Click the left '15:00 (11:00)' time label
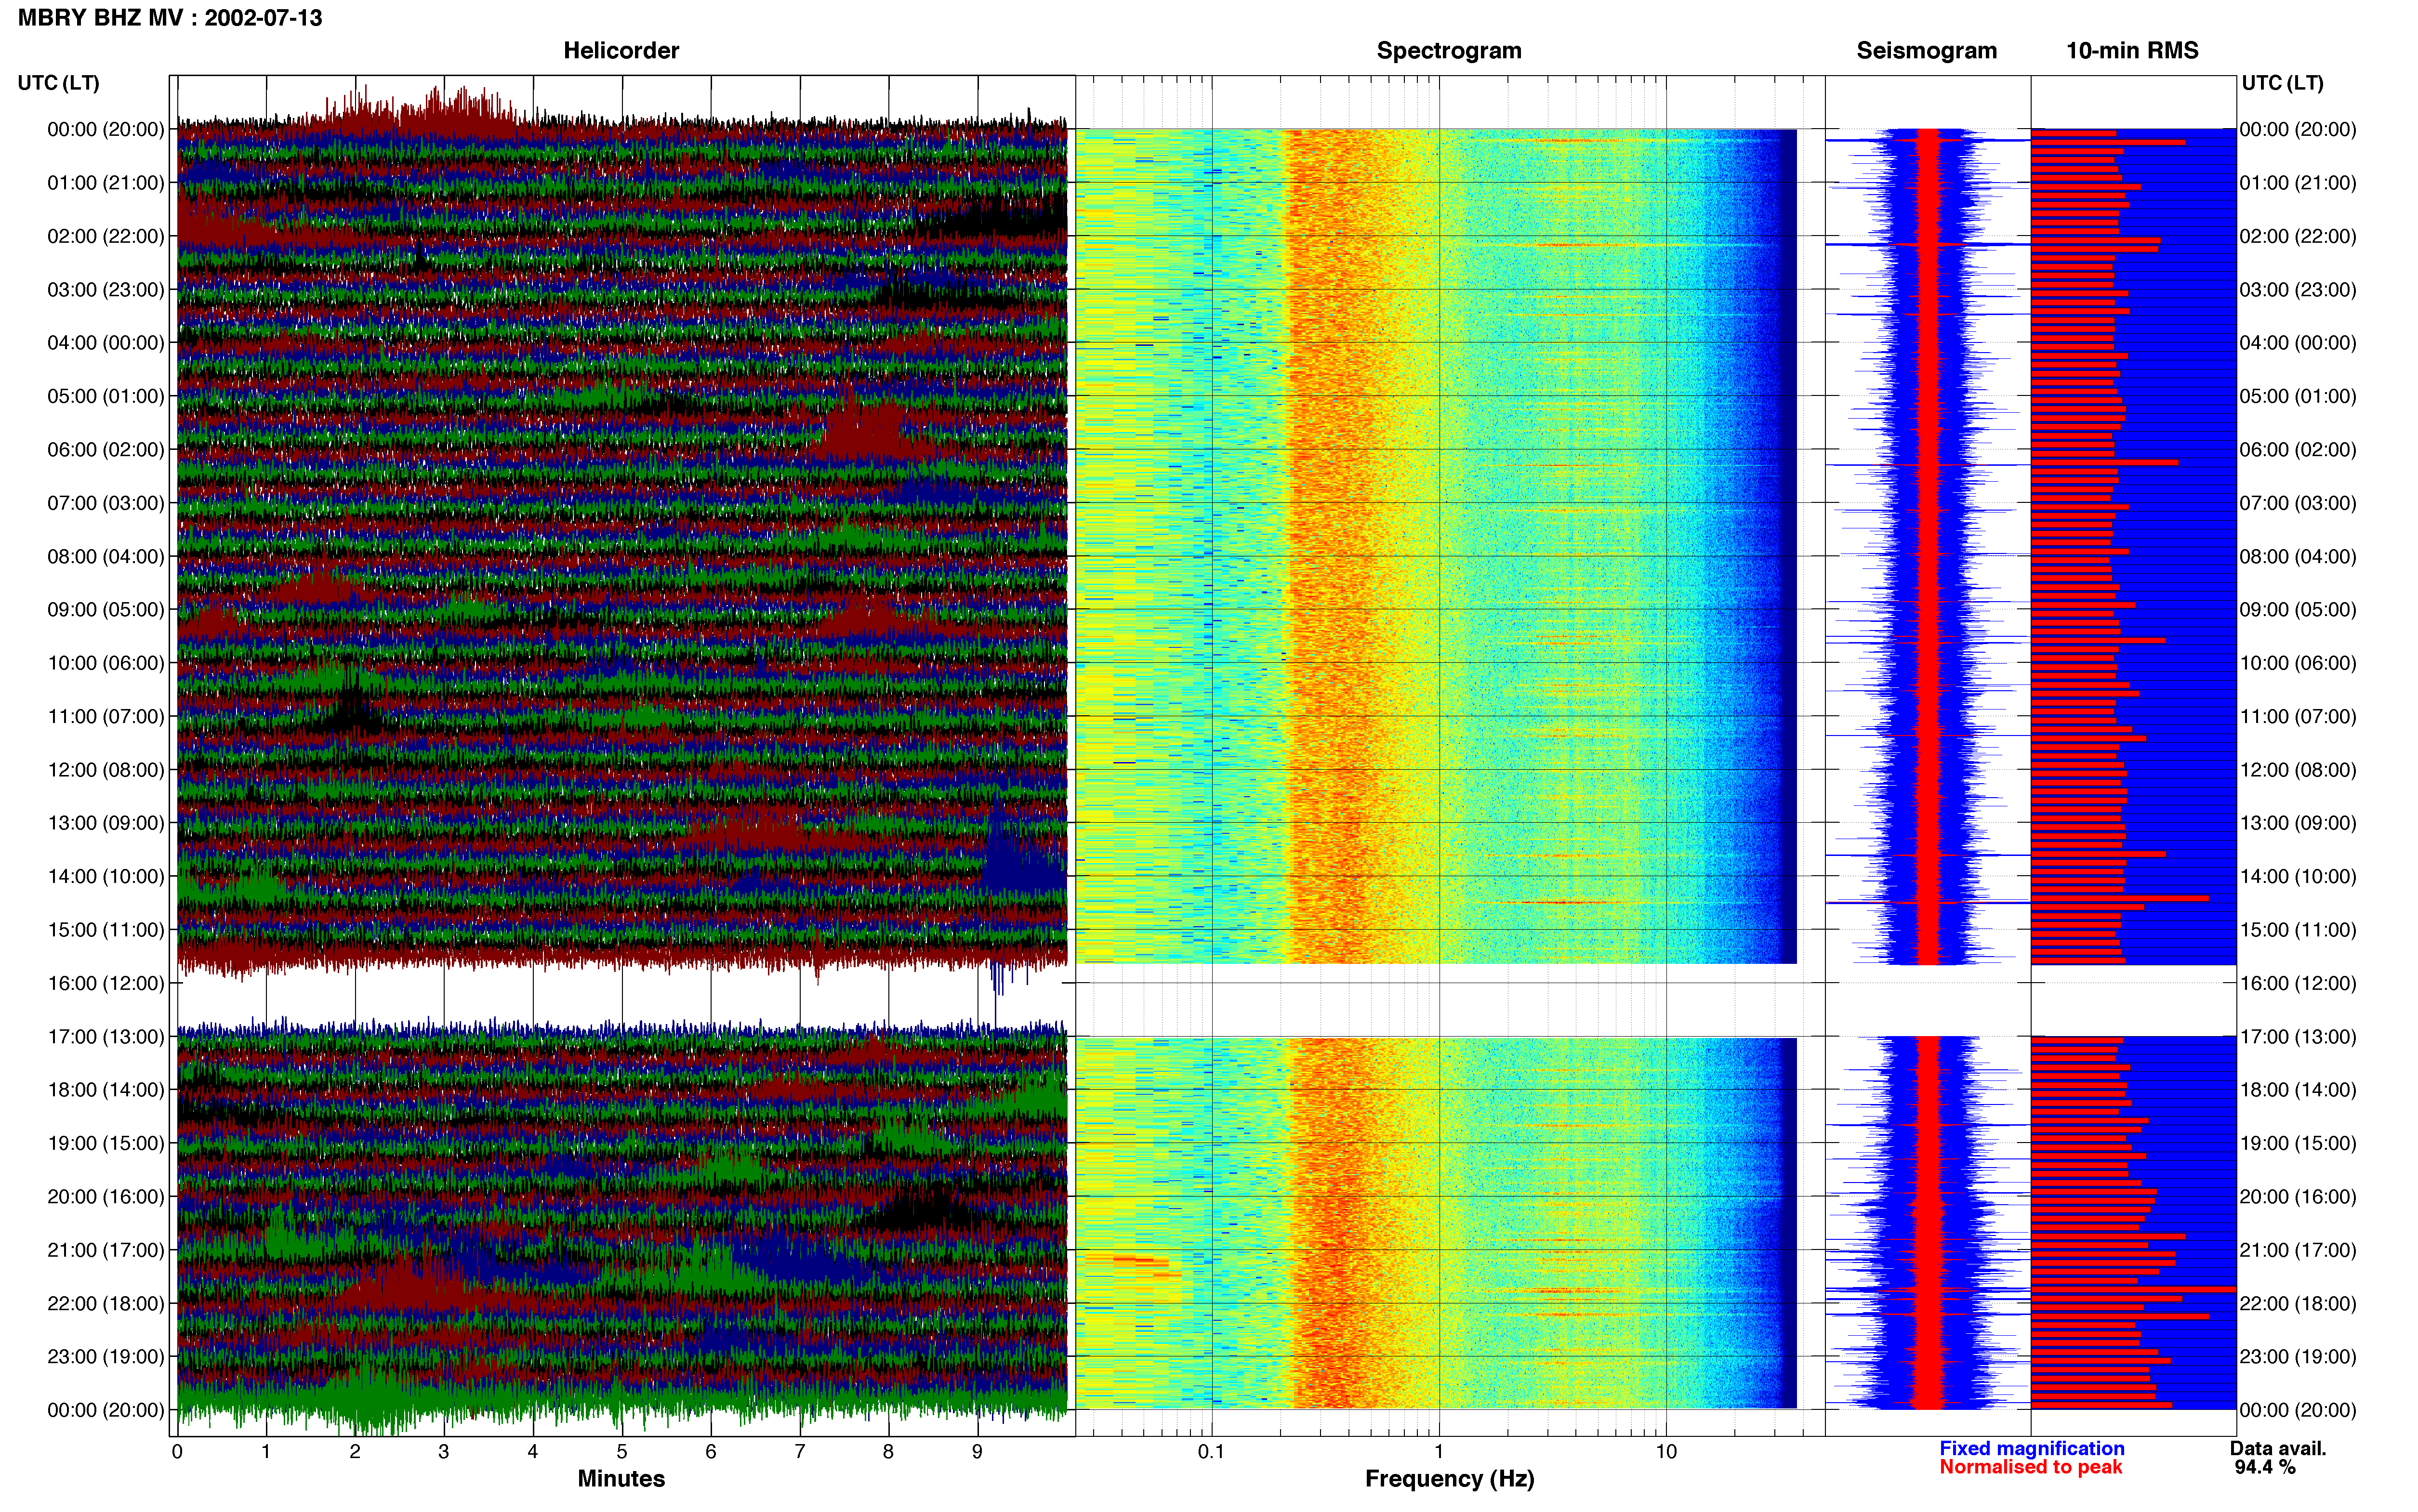Viewport: 2418px width, 1512px height. pyautogui.click(x=106, y=930)
